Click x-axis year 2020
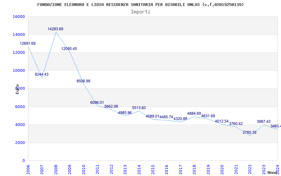Screen dimensions: 281x176 pyautogui.click(x=222, y=170)
